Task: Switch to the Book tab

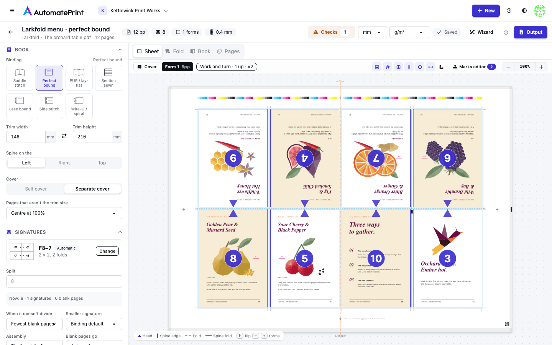Action: point(200,51)
